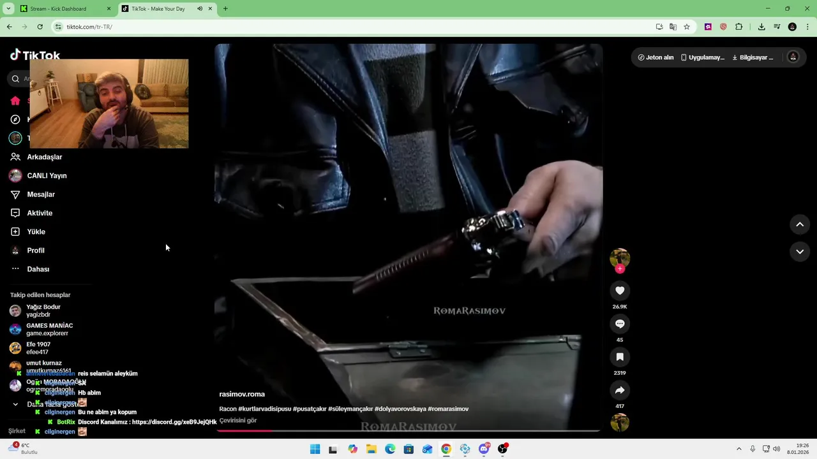Translate this page icon

pyautogui.click(x=673, y=27)
